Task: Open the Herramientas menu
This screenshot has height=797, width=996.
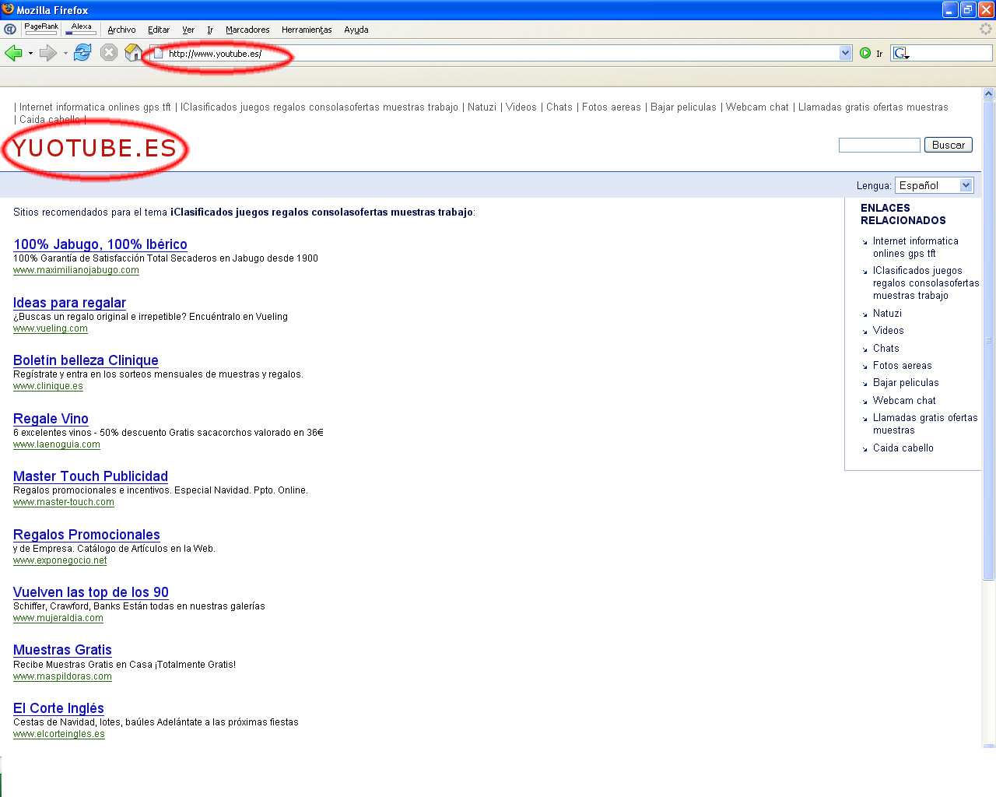Action: pyautogui.click(x=307, y=30)
